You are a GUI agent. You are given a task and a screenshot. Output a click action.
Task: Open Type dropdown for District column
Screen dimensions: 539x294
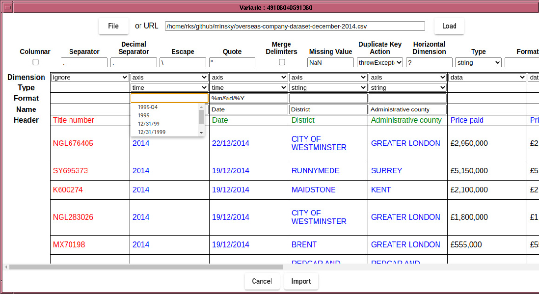coord(328,88)
